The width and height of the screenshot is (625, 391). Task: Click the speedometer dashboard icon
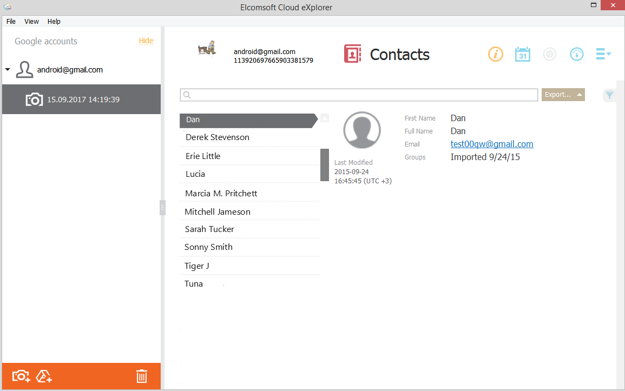click(x=577, y=54)
